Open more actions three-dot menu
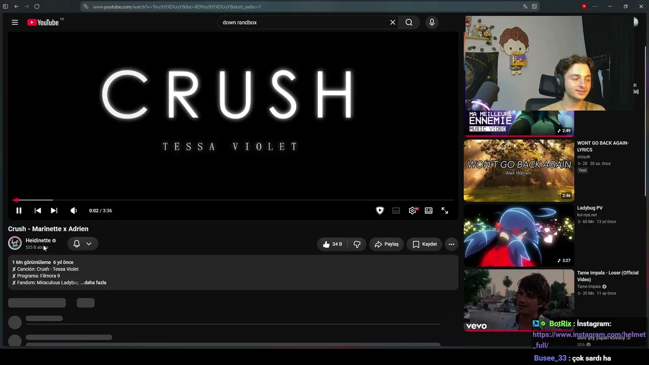 451,244
